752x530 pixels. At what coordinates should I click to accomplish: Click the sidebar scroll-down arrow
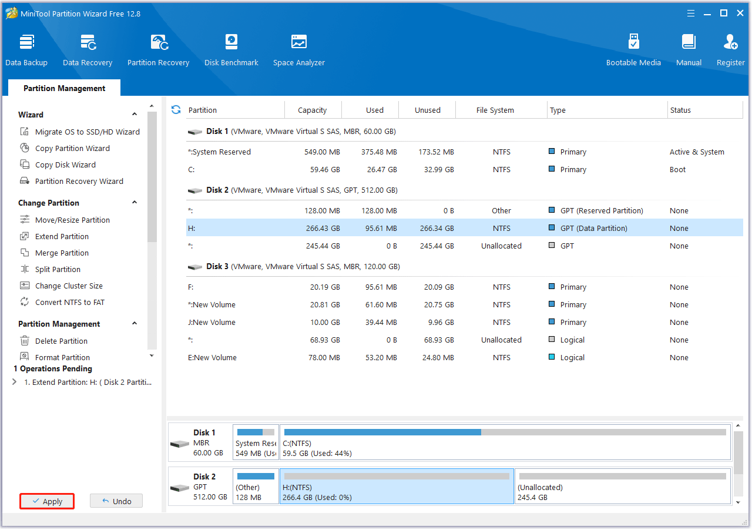click(x=152, y=355)
